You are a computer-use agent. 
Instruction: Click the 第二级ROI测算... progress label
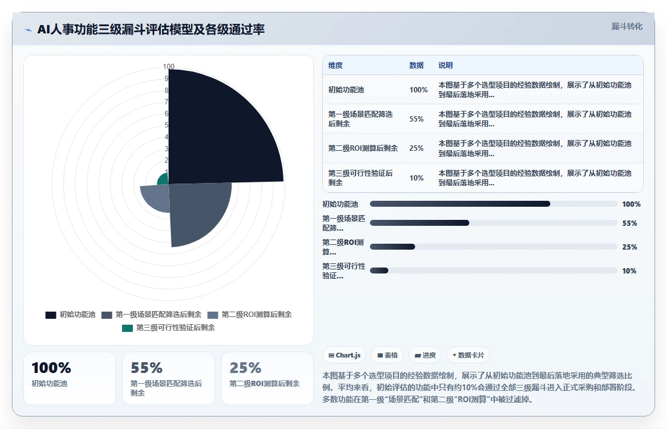(x=343, y=247)
